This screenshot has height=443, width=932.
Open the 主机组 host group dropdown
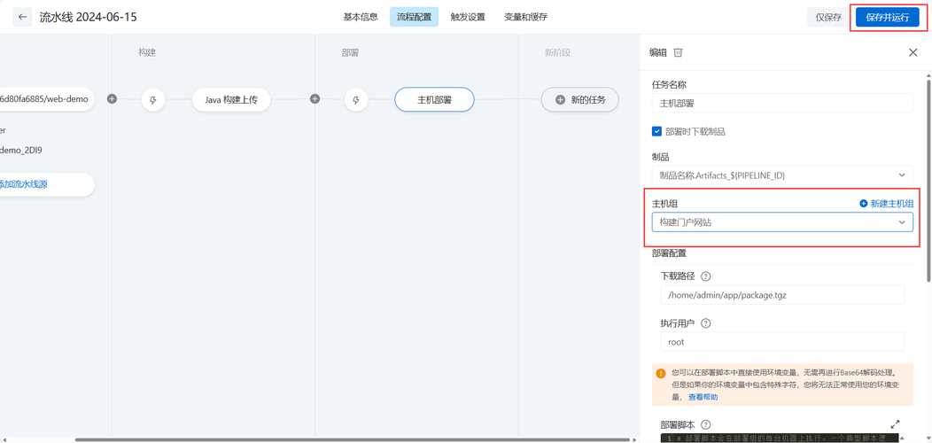(x=782, y=221)
